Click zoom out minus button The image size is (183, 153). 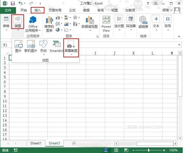(133, 150)
